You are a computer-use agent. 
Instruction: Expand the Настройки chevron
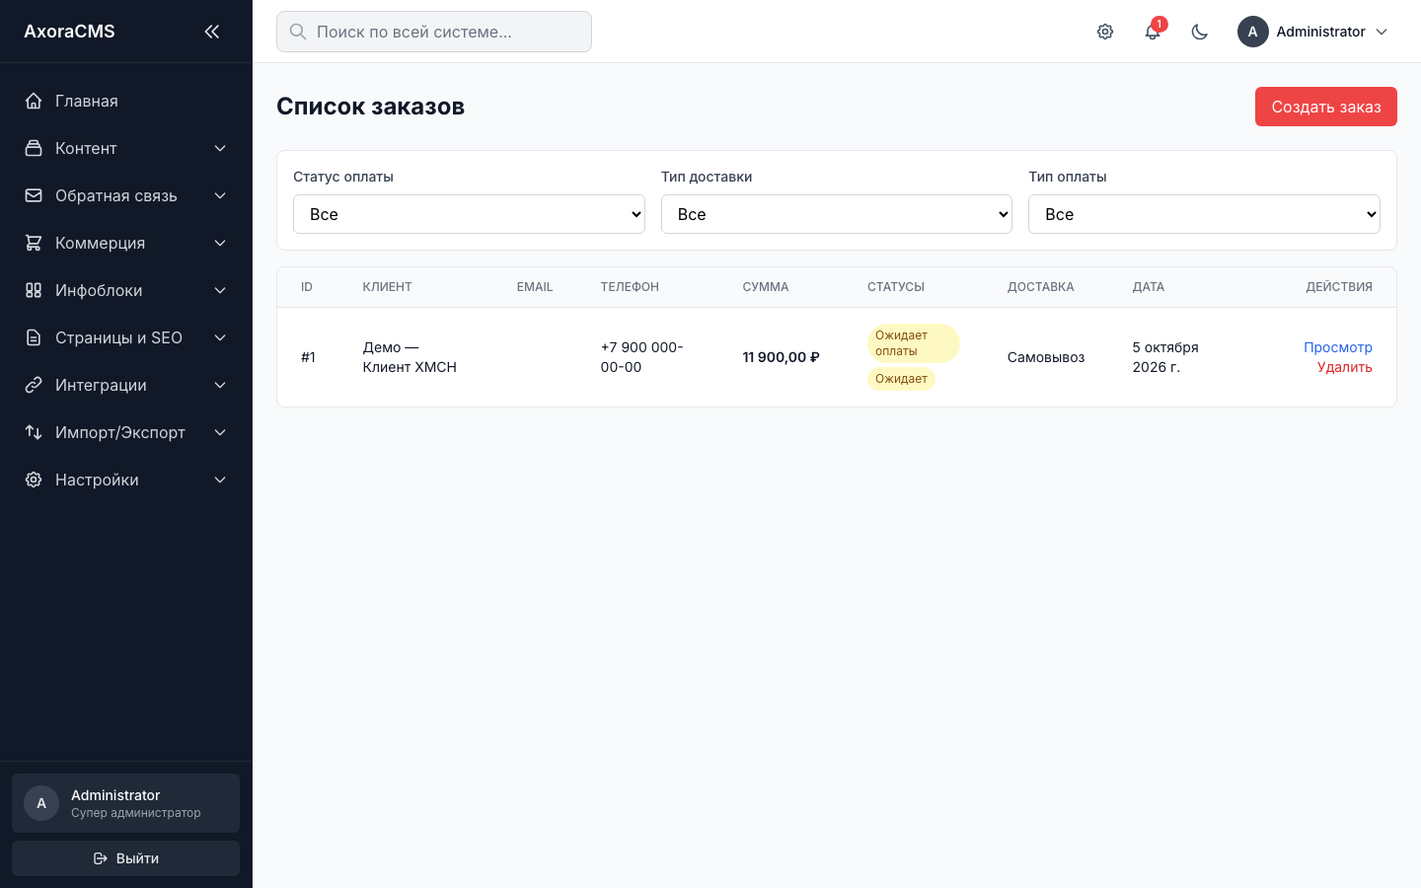[220, 480]
